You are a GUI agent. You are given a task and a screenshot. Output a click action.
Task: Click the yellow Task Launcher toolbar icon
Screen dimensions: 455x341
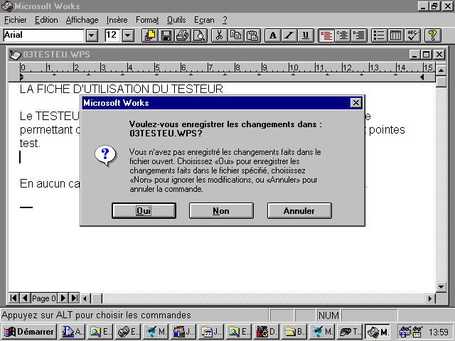coord(150,36)
